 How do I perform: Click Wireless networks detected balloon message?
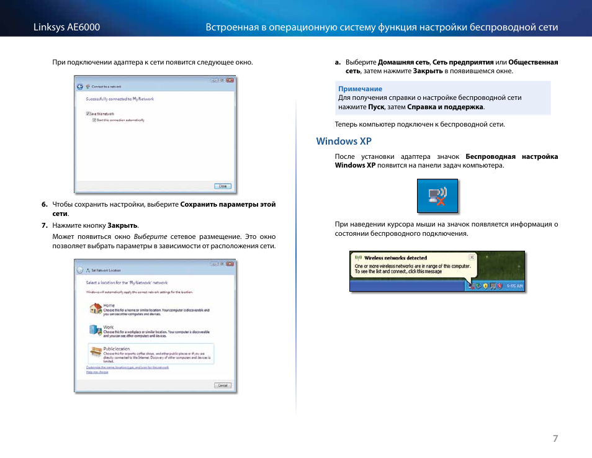click(x=412, y=269)
